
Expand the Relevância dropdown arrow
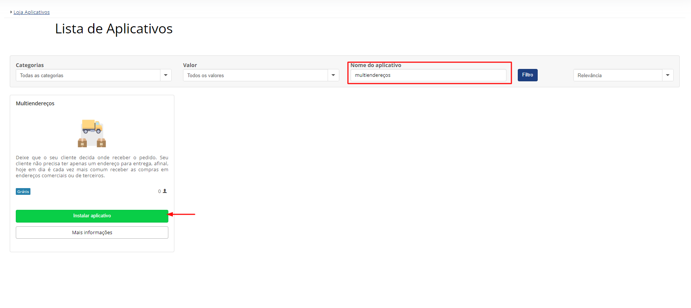668,75
